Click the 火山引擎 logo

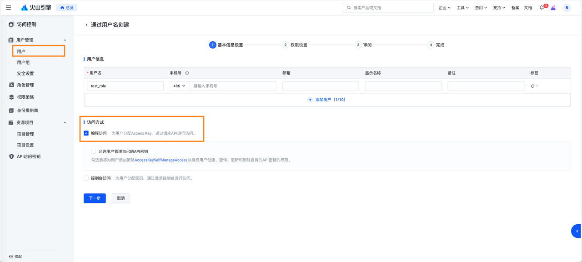click(x=36, y=8)
